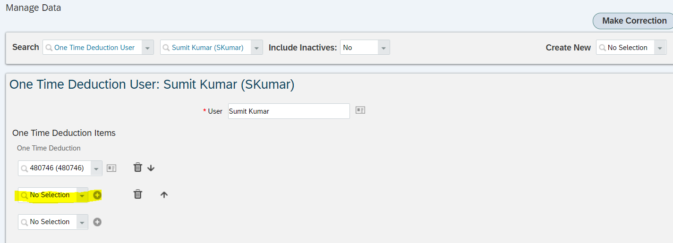Expand the last No Selection dropdown
This screenshot has height=243, width=673.
82,222
